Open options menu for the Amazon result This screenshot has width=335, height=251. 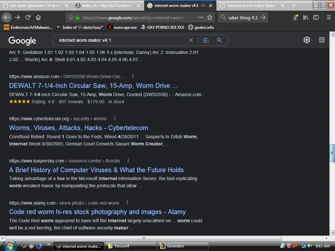coord(133,76)
